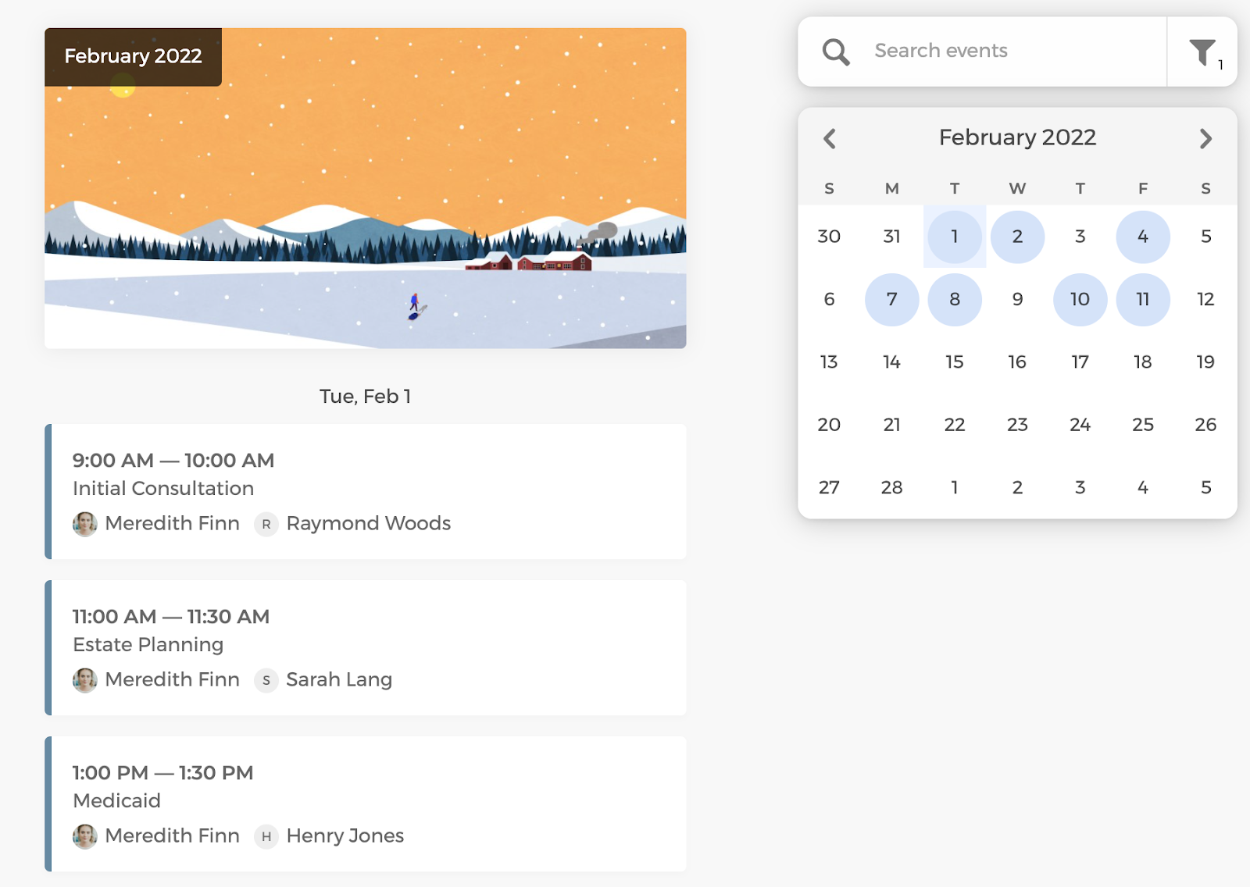Navigate to next month with right chevron

pyautogui.click(x=1205, y=138)
